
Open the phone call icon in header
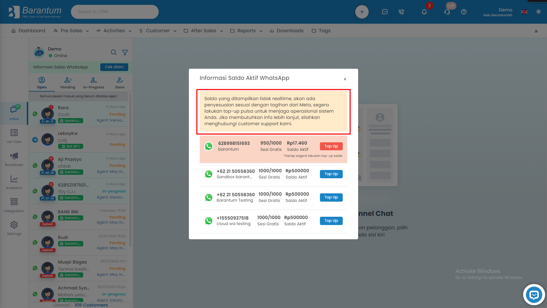click(401, 12)
